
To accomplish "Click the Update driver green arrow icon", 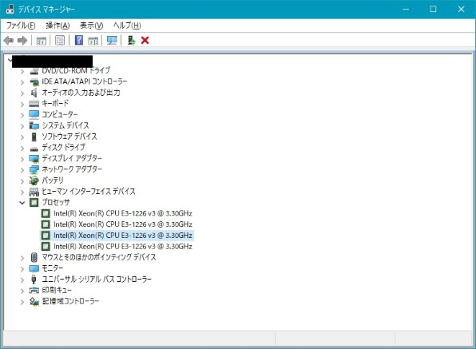I will 131,40.
